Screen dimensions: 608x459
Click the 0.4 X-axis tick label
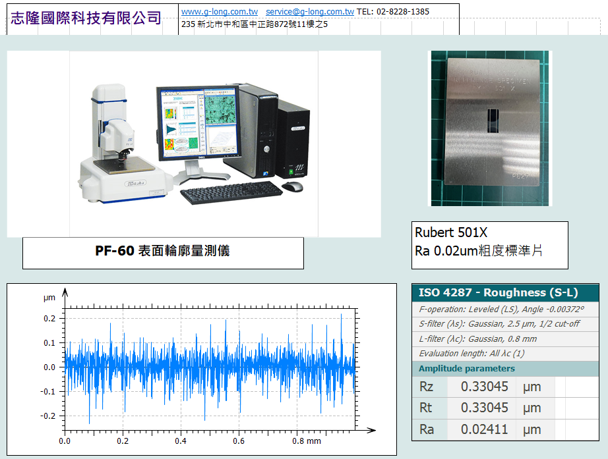[x=180, y=441]
